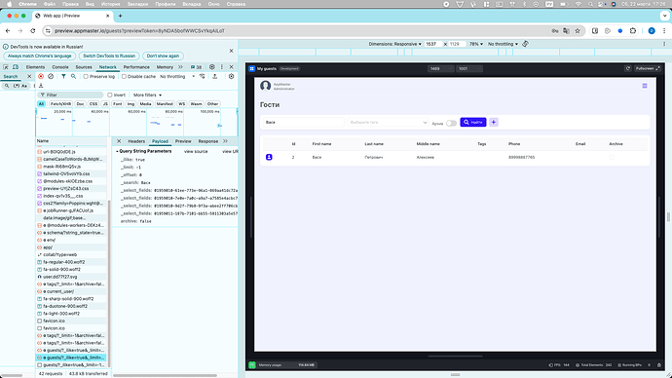672x378 pixels.
Task: Toggle the device toolbar icon
Action: [16, 67]
